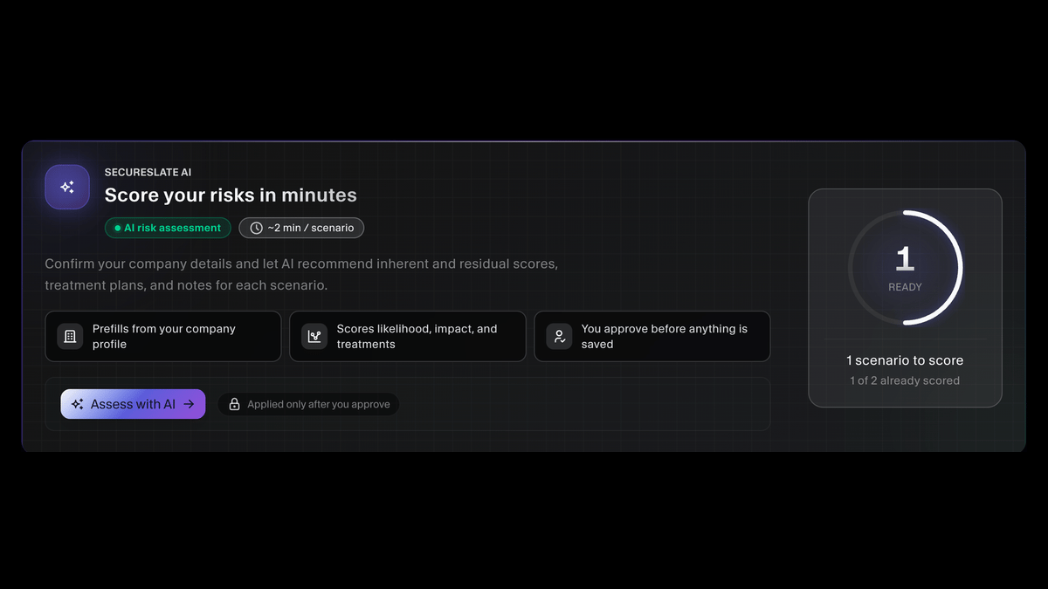This screenshot has height=589, width=1048.
Task: Select the AI risk assessment badge
Action: [x=168, y=228]
